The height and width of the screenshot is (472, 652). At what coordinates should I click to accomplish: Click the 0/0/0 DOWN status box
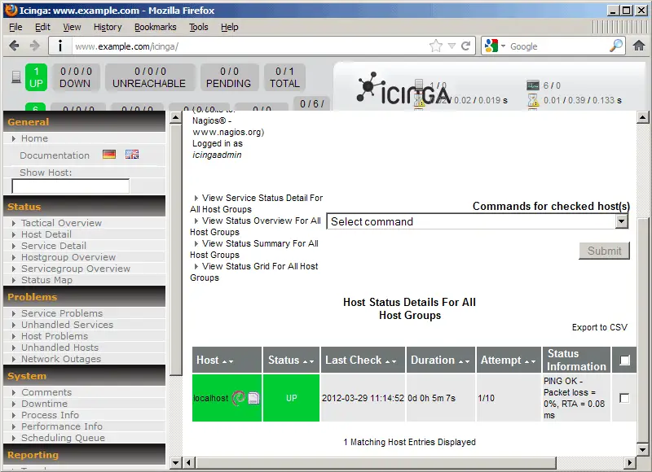(x=75, y=77)
